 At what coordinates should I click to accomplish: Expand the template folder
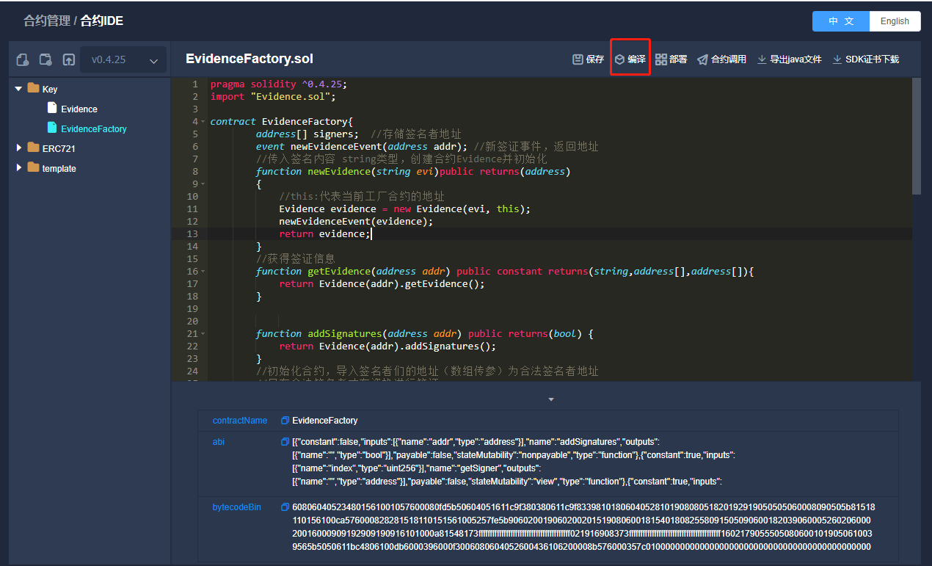18,168
